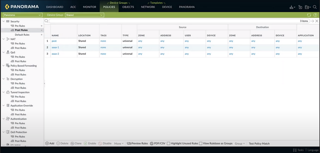
Task: Switch to the NETWORK tab
Action: (148, 7)
